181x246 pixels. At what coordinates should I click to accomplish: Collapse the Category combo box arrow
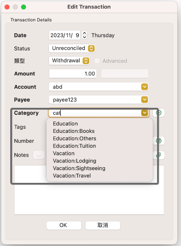[144, 113]
